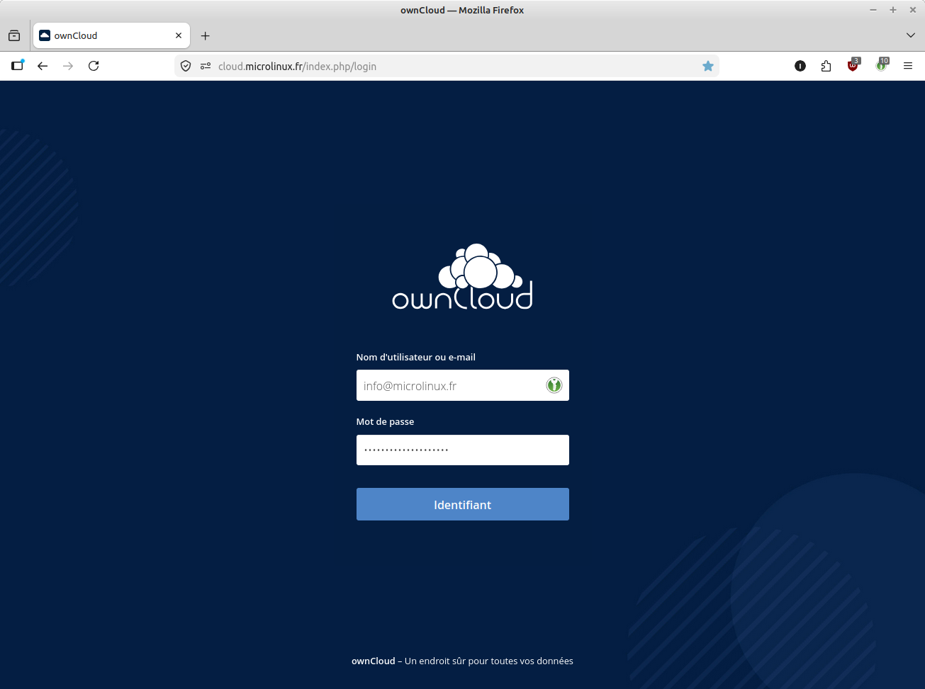Expand the tab overflow chevron

tap(910, 35)
